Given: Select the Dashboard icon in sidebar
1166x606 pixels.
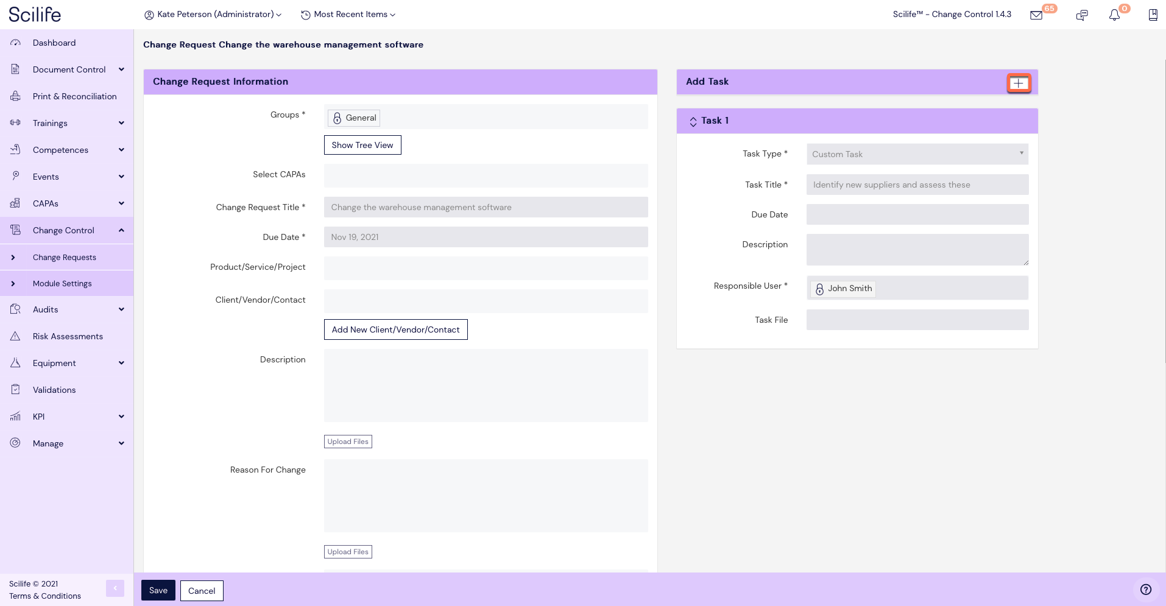Looking at the screenshot, I should point(16,43).
